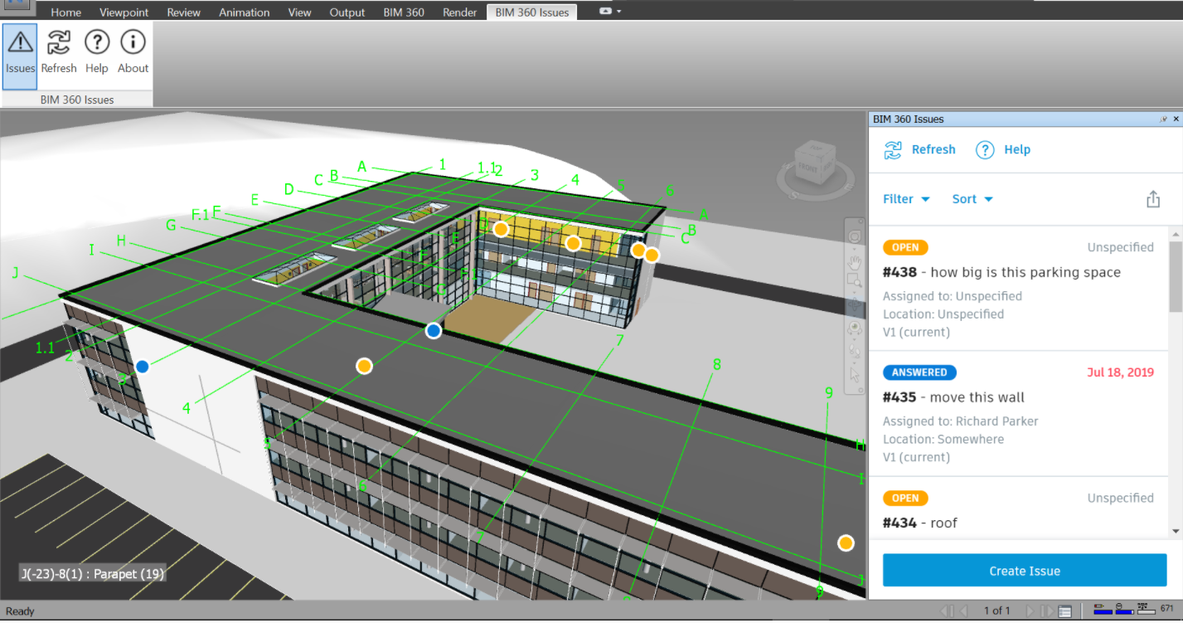Open the Animation tab
This screenshot has width=1183, height=623.
[245, 12]
